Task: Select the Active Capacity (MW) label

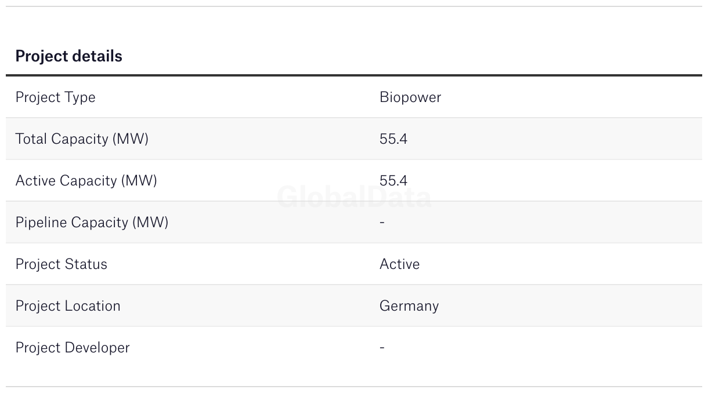Action: [x=86, y=180]
